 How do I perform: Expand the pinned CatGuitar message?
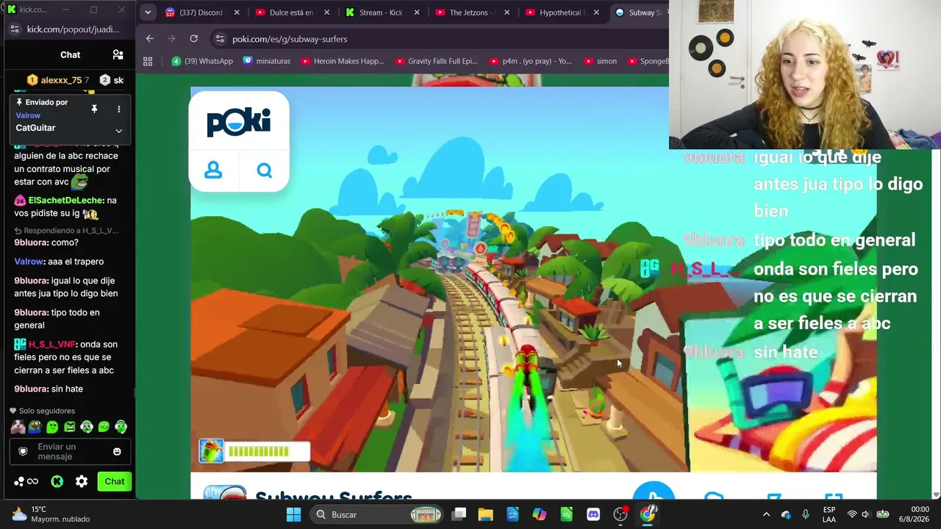pos(118,131)
